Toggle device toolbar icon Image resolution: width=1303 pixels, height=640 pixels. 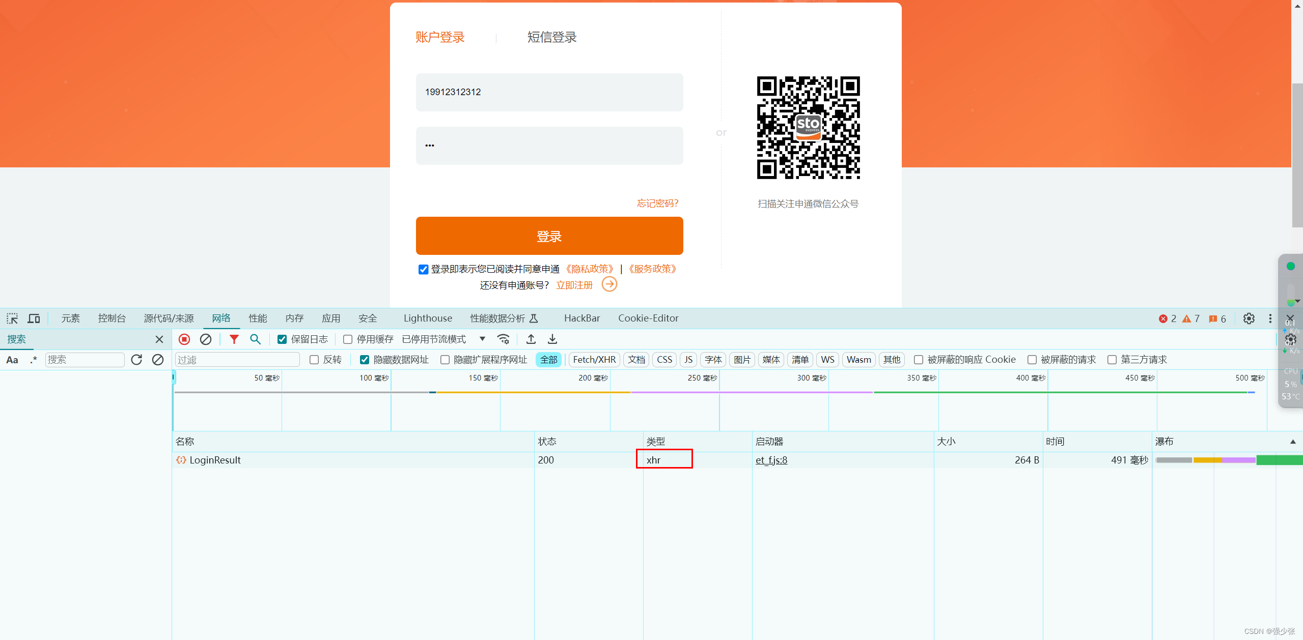[x=34, y=318]
